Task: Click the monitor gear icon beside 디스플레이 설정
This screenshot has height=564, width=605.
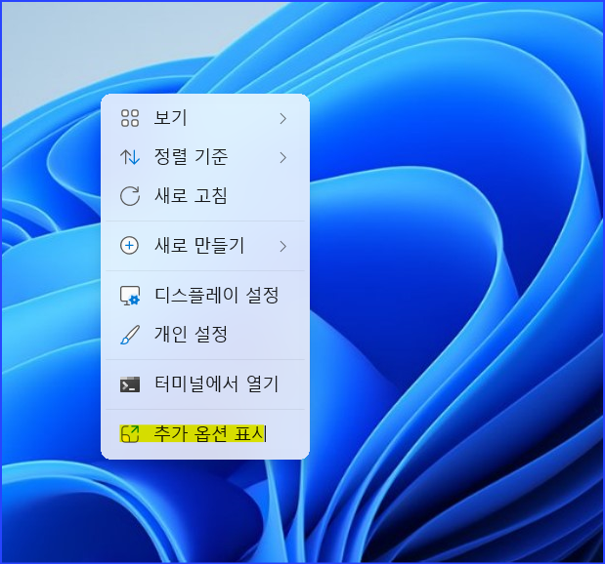Action: (130, 296)
